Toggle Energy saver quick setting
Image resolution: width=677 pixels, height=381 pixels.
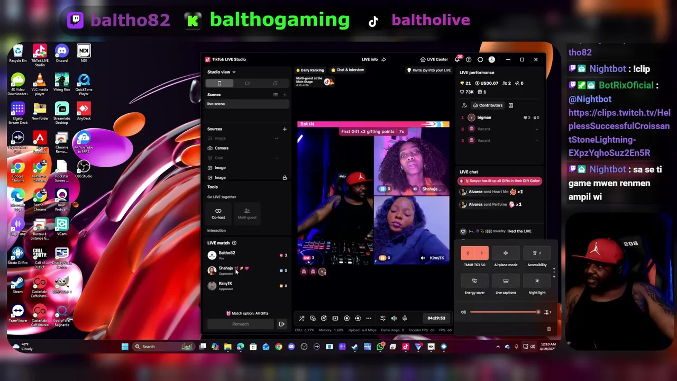coord(474,281)
